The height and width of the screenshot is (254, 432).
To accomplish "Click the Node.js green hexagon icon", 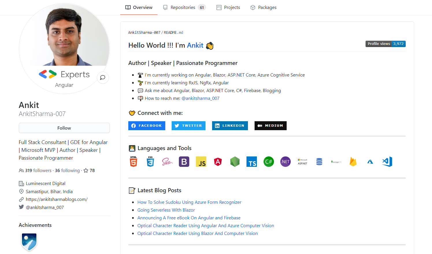I will point(235,162).
